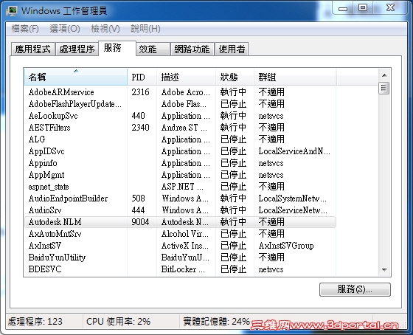Select the AudioEndpointBuilder service

[180, 198]
